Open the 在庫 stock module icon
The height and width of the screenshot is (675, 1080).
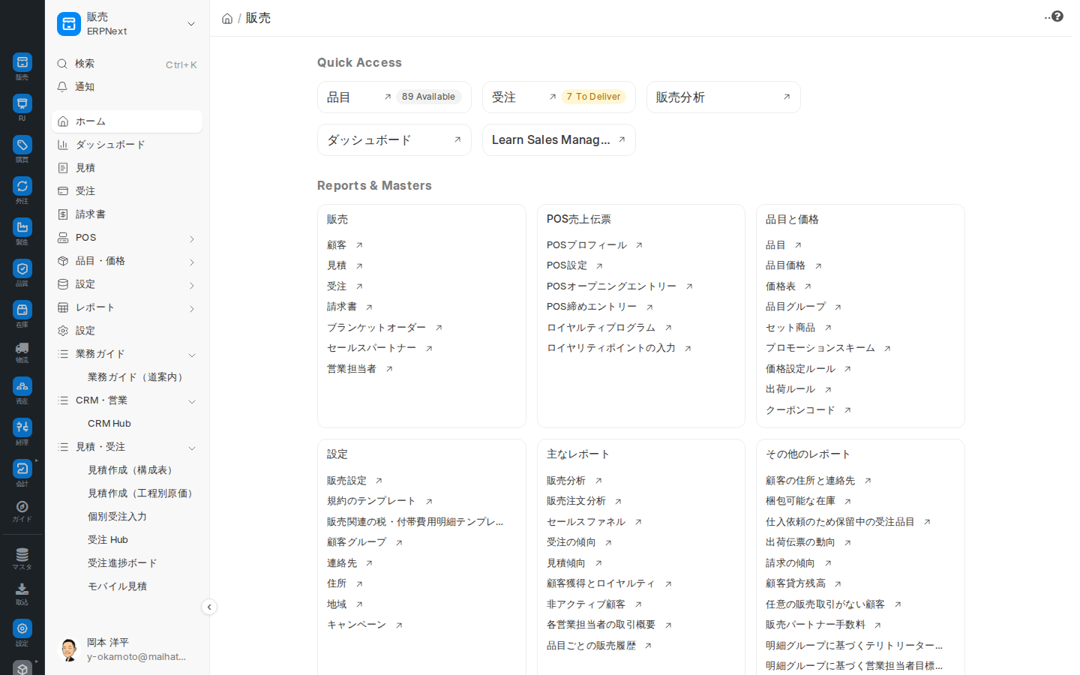coord(22,310)
